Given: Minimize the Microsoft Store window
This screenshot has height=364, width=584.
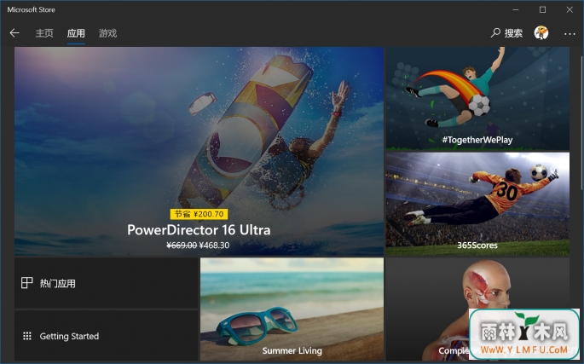Looking at the screenshot, I should pos(516,9).
